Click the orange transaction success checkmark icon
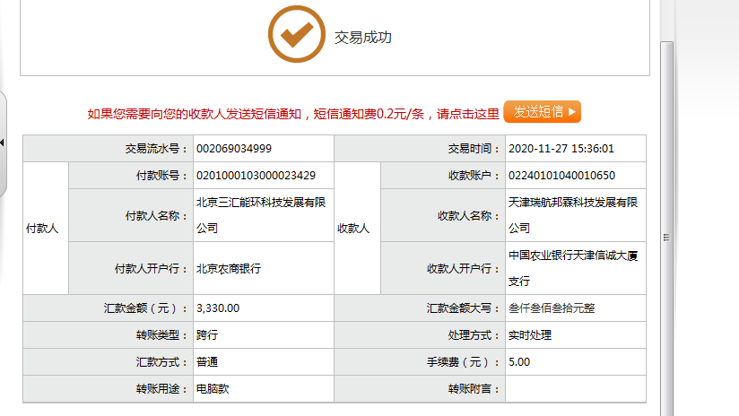This screenshot has width=739, height=416. click(296, 34)
